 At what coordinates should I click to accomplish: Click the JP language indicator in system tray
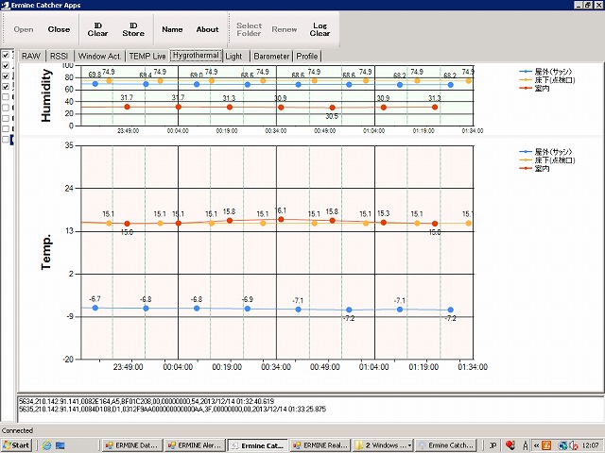point(493,445)
